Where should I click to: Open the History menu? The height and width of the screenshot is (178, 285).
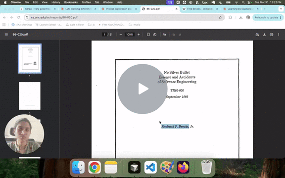click(56, 2)
